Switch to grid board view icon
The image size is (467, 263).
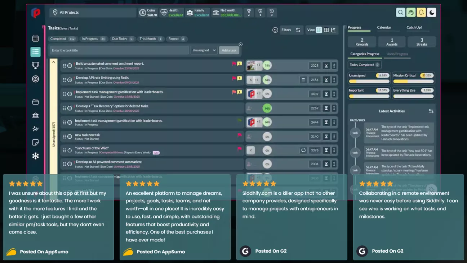tap(326, 30)
